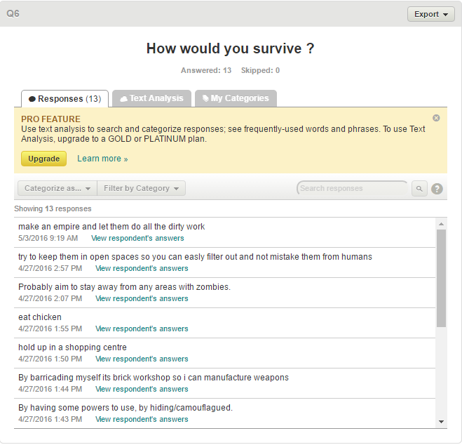462x445 pixels.
Task: View respondent's answers for shopping centre response
Action: coord(142,359)
